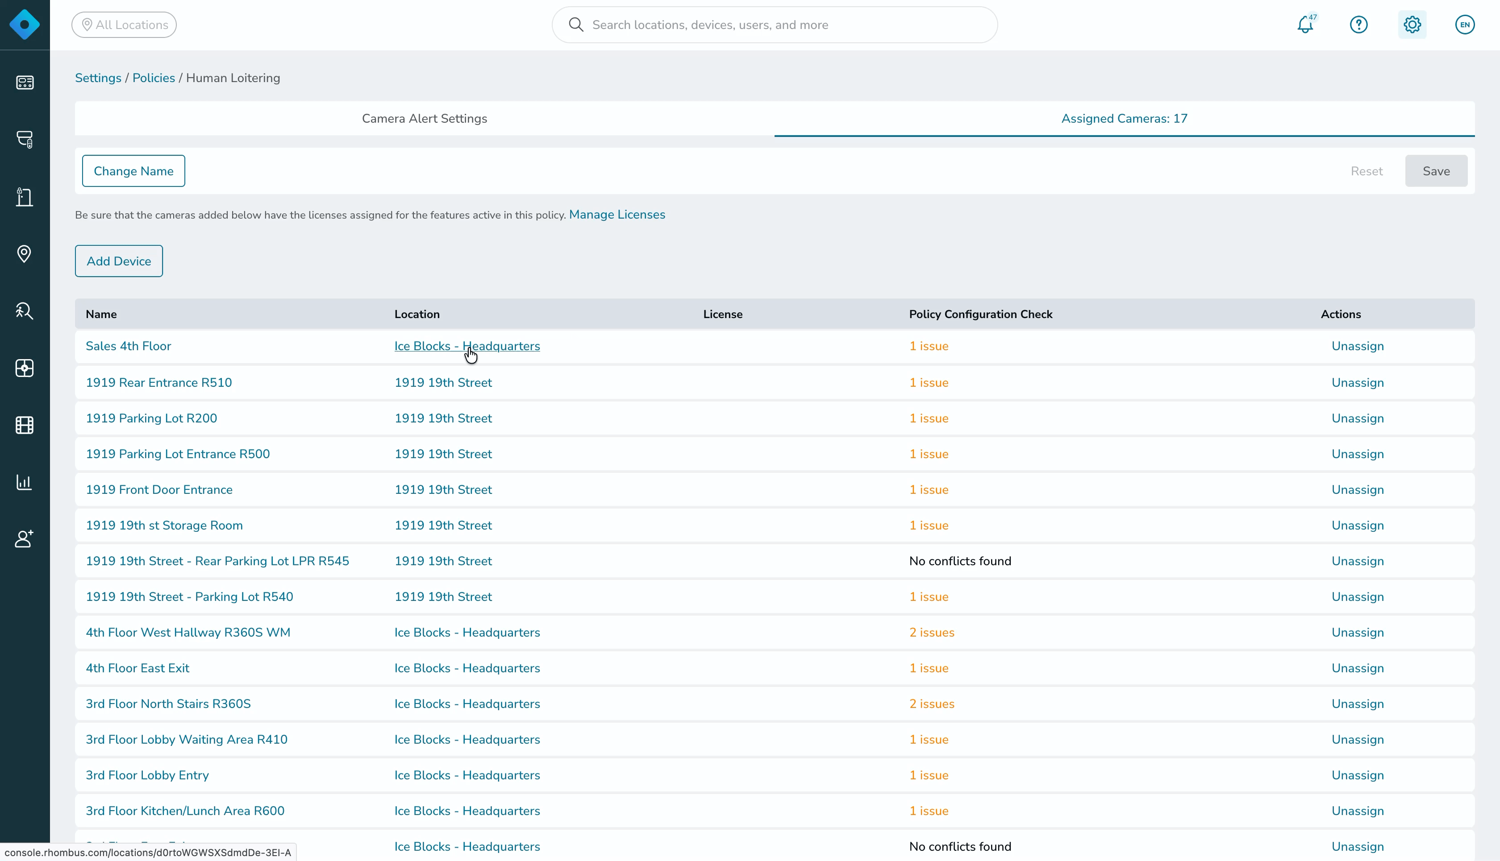Image resolution: width=1500 pixels, height=861 pixels.
Task: Open the analytics bar chart icon
Action: (24, 482)
